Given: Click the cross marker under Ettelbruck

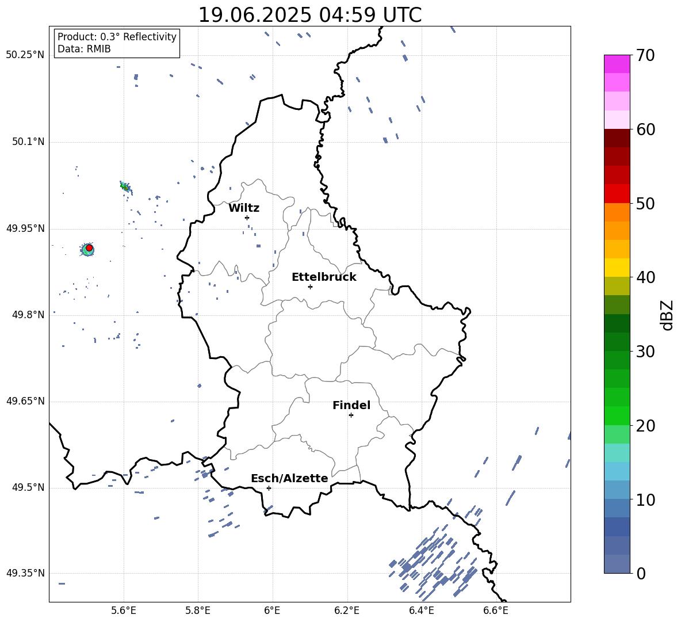Looking at the screenshot, I should coord(310,287).
